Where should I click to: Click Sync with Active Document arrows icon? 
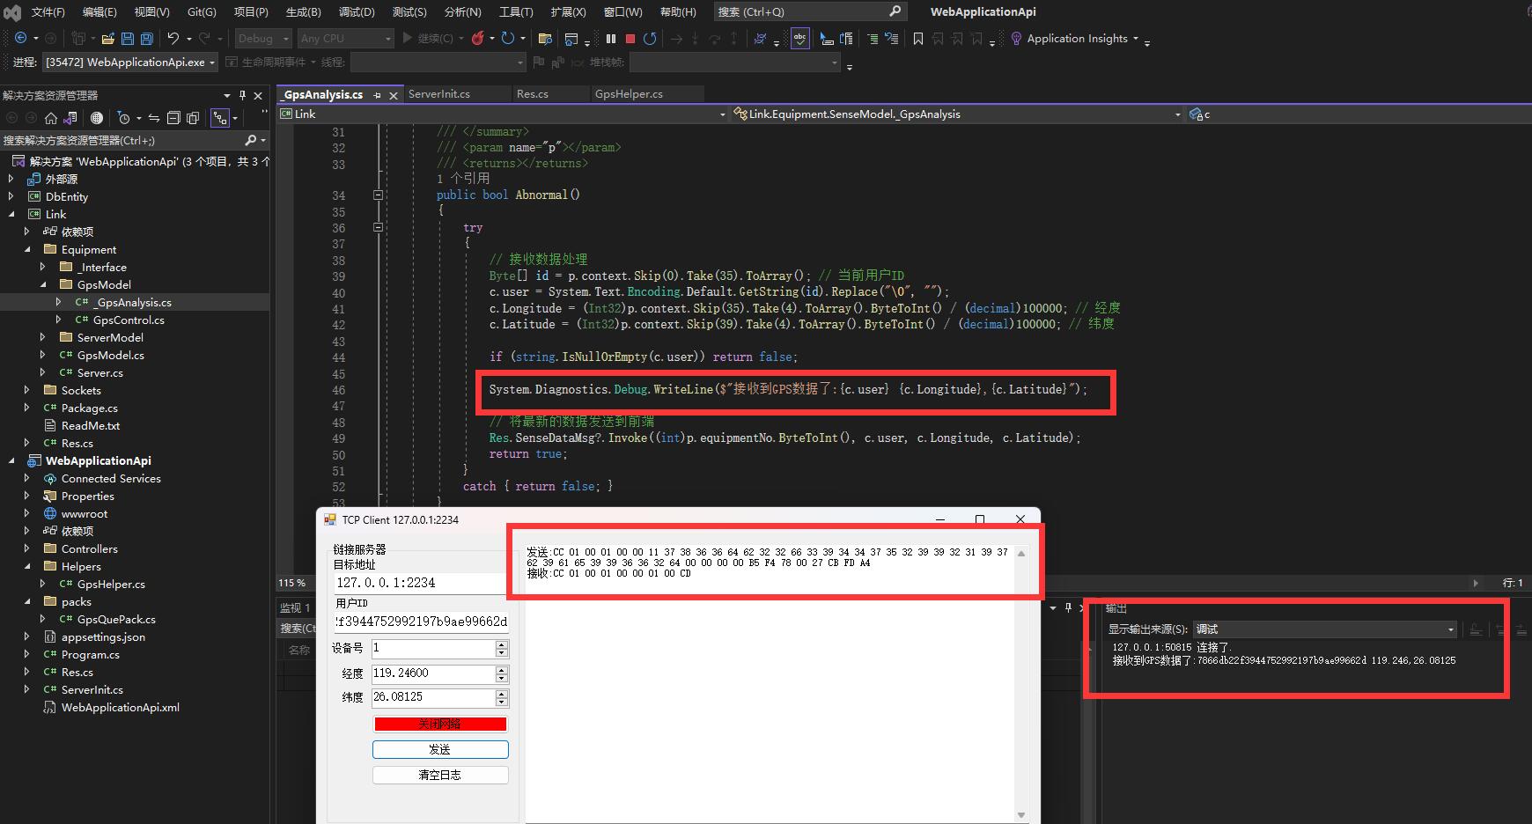tap(153, 118)
